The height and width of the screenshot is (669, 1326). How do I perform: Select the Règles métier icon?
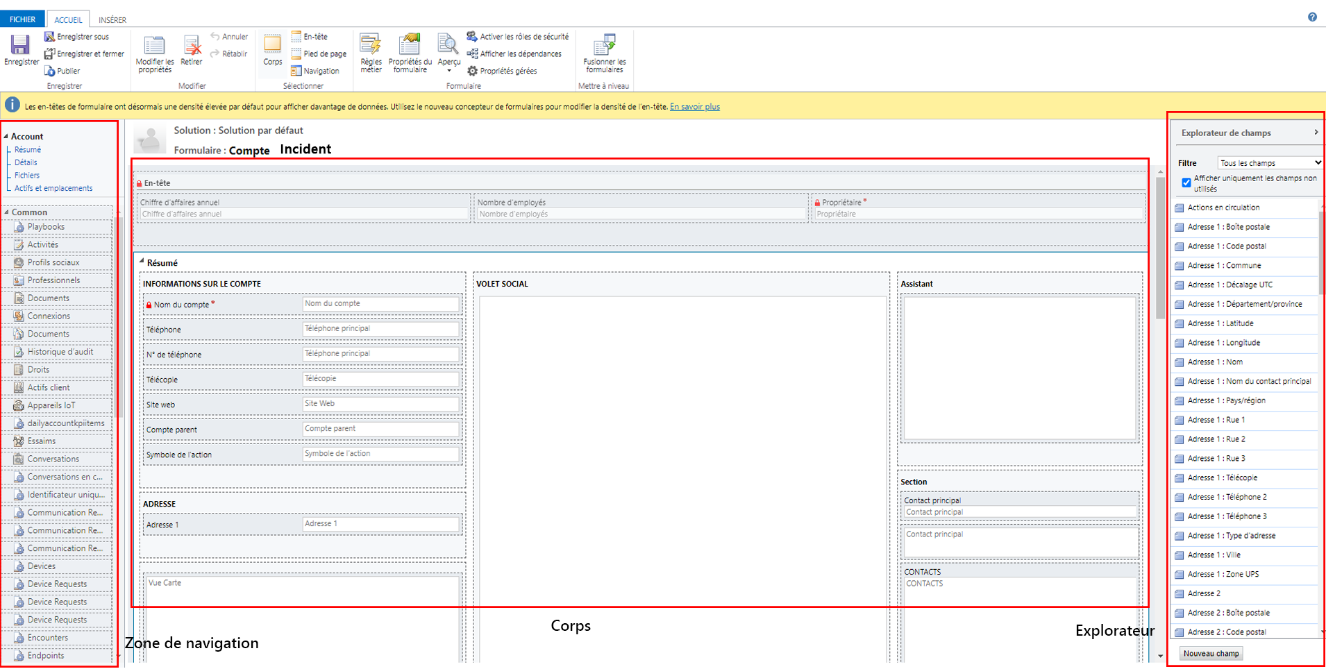click(x=371, y=53)
